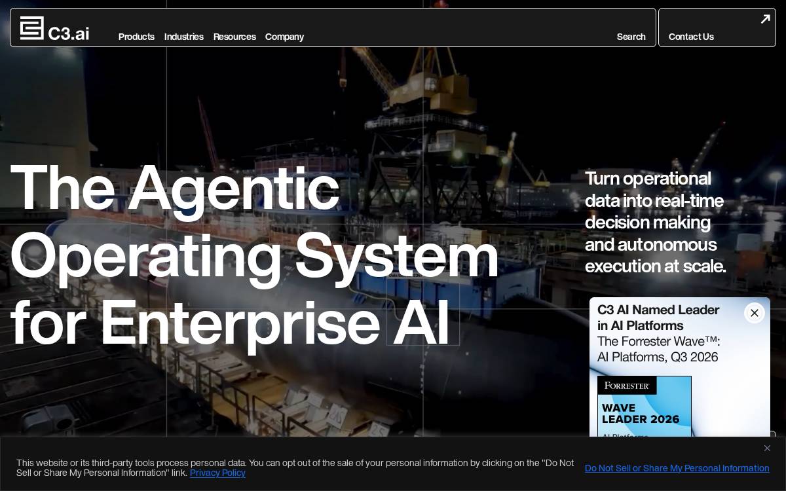This screenshot has height=491, width=786.
Task: Open the Company menu
Action: coord(284,37)
